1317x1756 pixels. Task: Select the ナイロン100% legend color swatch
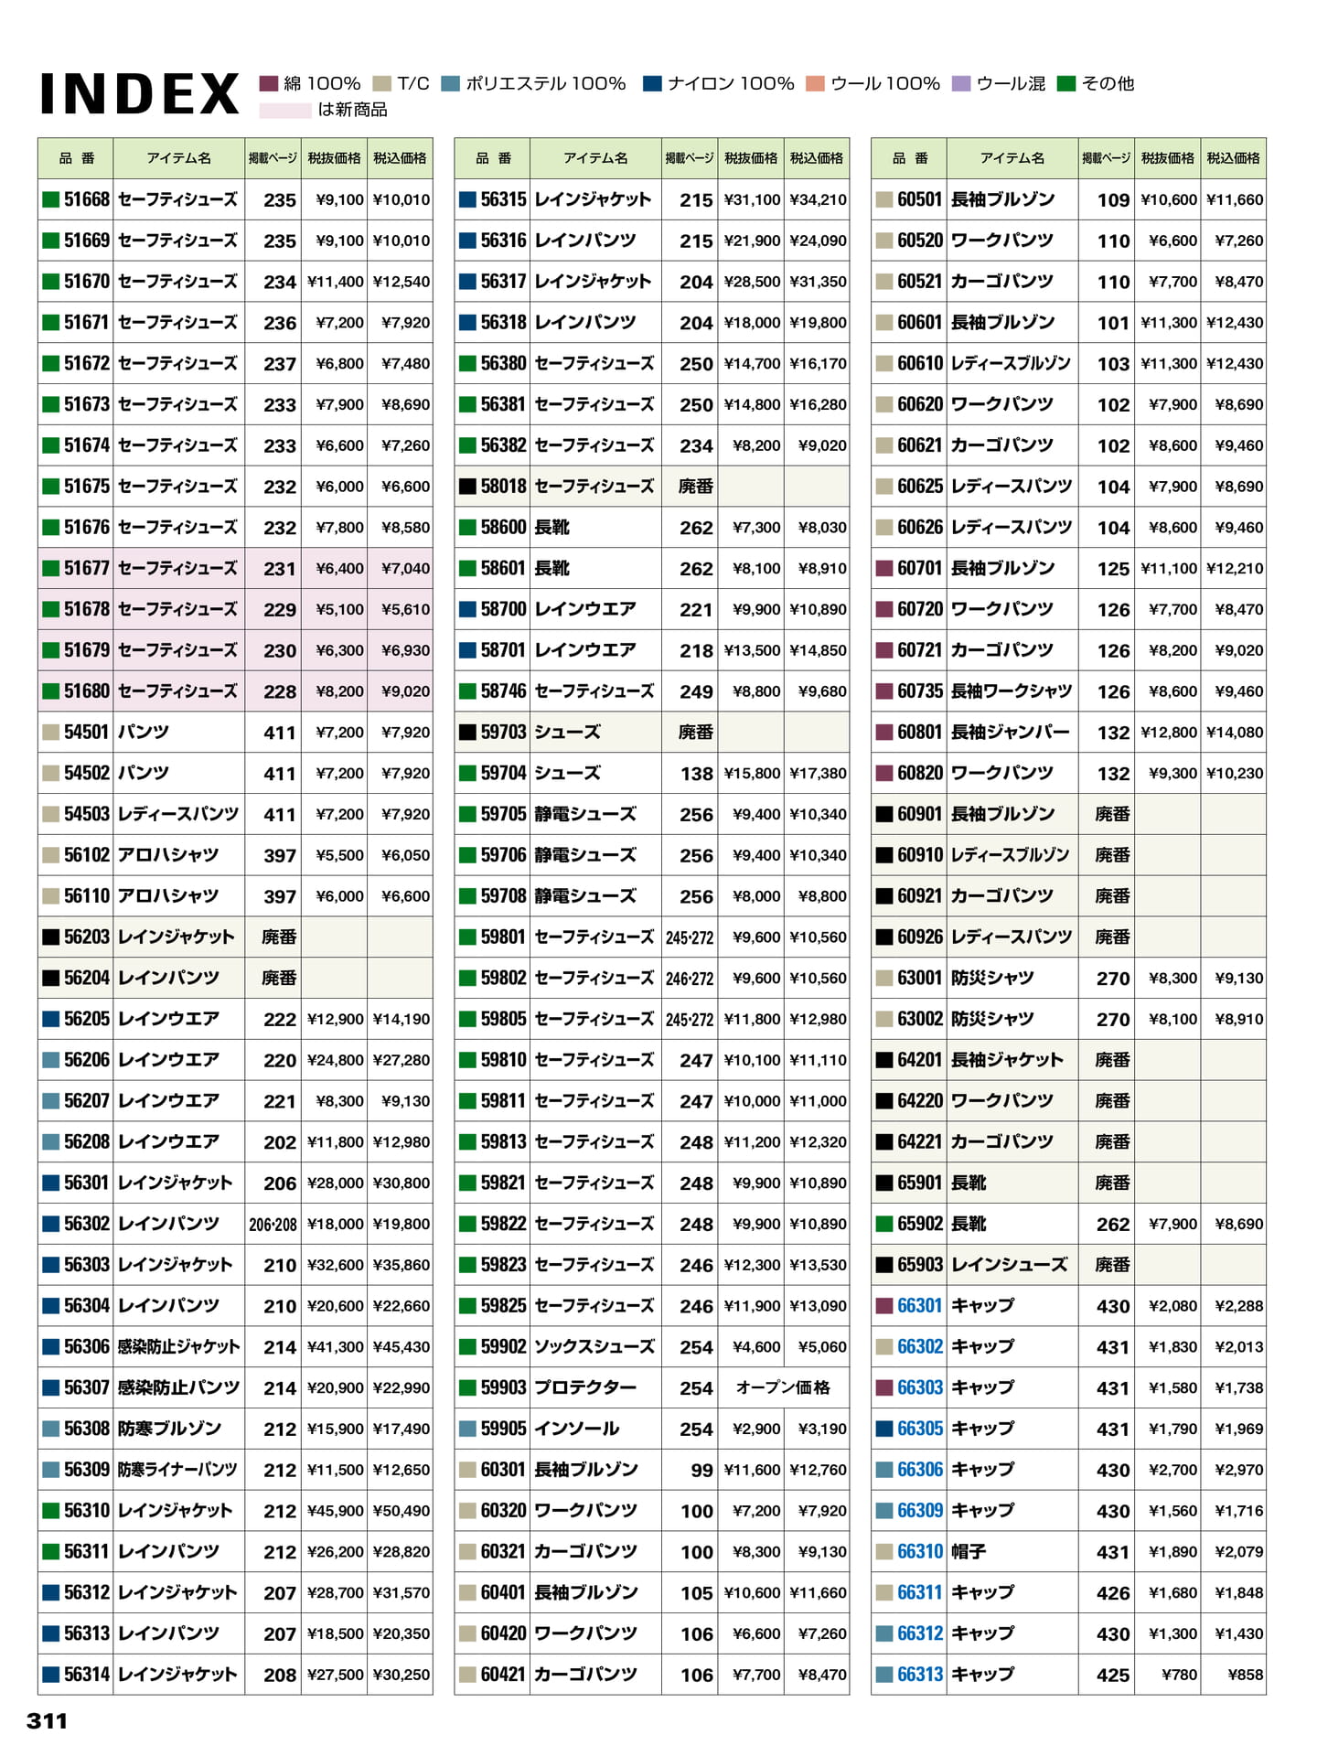(652, 84)
